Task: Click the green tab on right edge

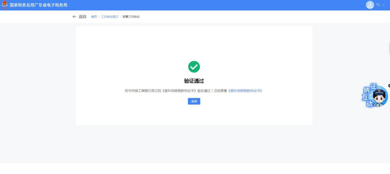Action: pyautogui.click(x=389, y=48)
